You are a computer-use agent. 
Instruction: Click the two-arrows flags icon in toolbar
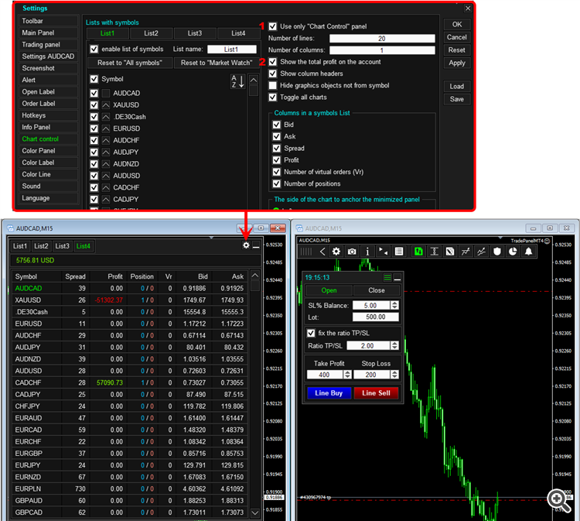tap(383, 252)
